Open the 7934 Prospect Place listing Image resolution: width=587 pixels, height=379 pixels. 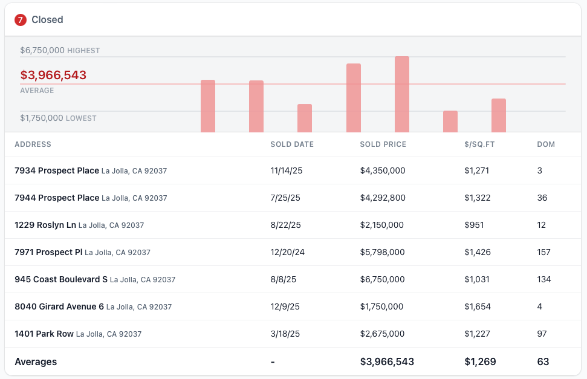pyautogui.click(x=57, y=170)
